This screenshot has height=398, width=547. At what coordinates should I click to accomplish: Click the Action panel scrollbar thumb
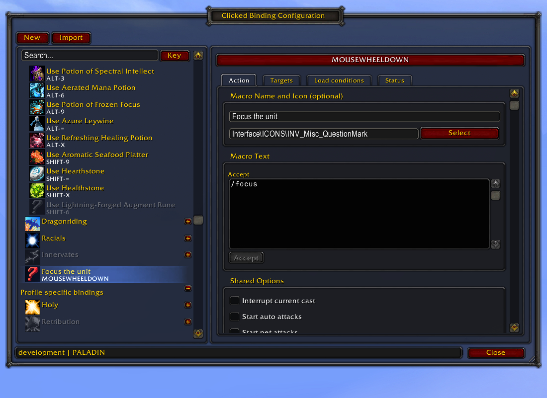click(515, 105)
